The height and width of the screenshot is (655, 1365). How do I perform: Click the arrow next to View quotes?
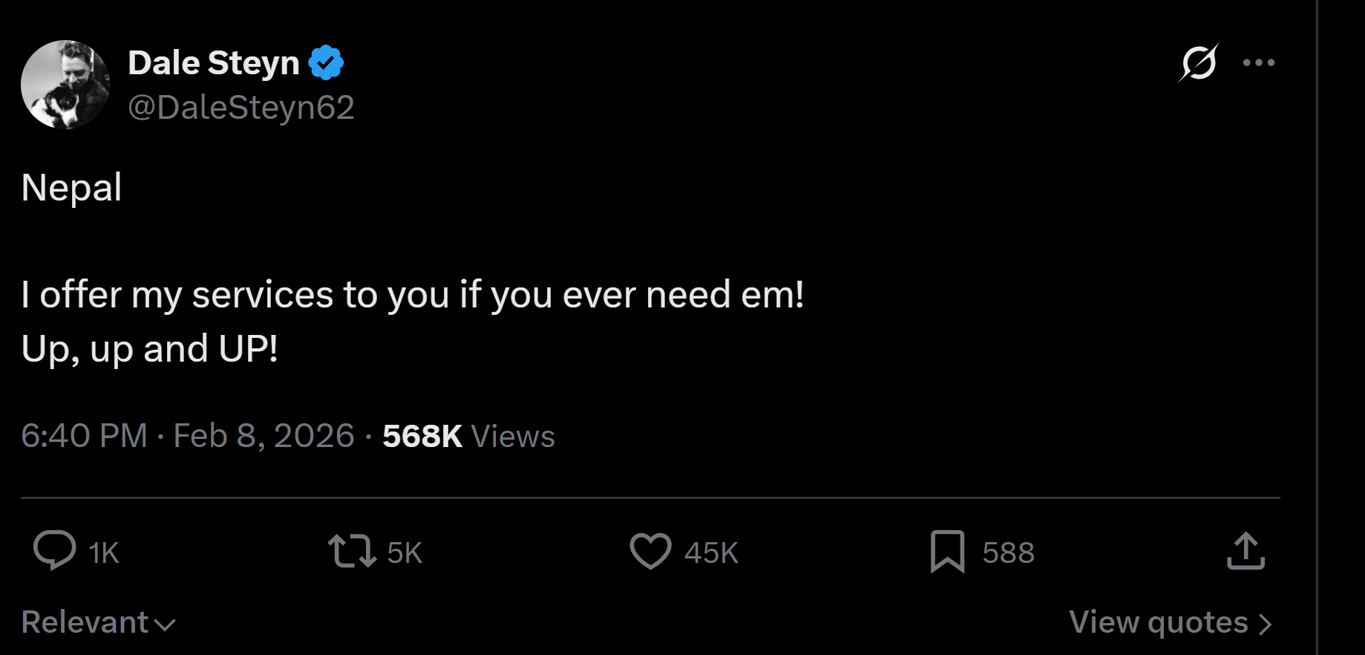1266,625
